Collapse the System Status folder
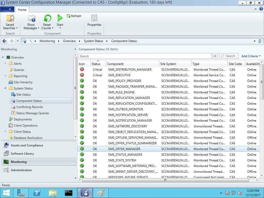Viewport: 264px width, 198px height. (x=5, y=88)
